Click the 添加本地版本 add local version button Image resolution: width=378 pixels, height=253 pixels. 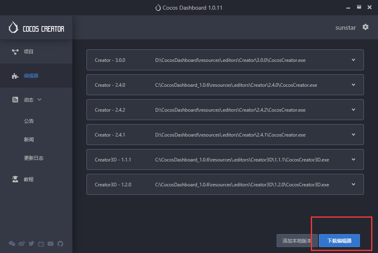pos(297,241)
